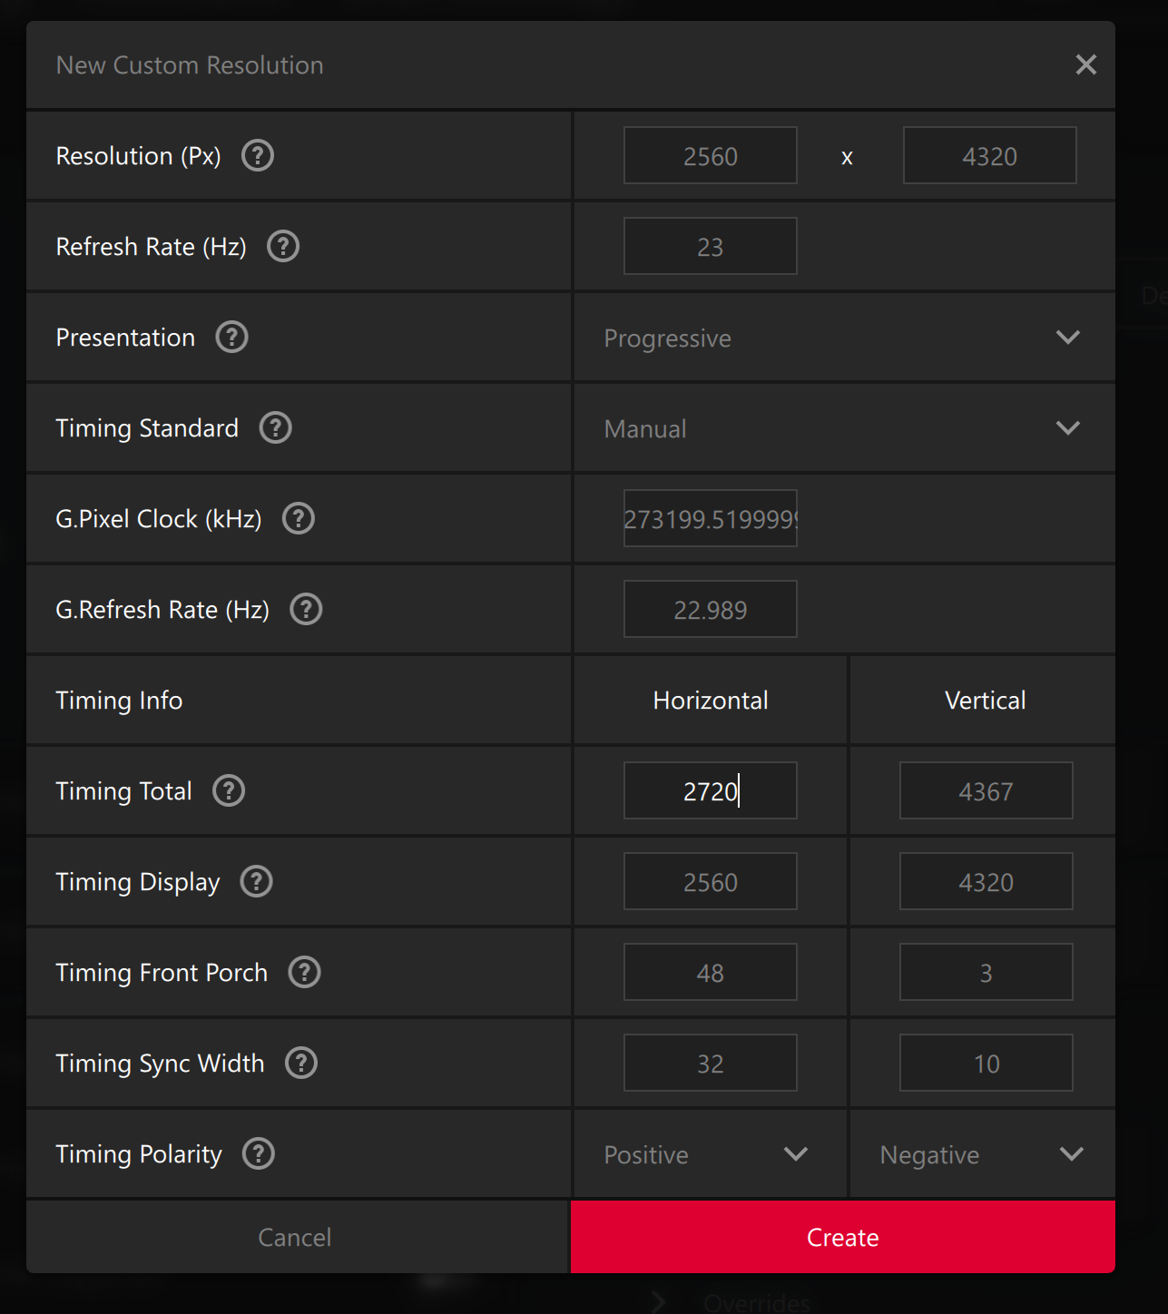This screenshot has height=1314, width=1168.
Task: Focus the horizontal Front Porch field 48
Action: (710, 973)
